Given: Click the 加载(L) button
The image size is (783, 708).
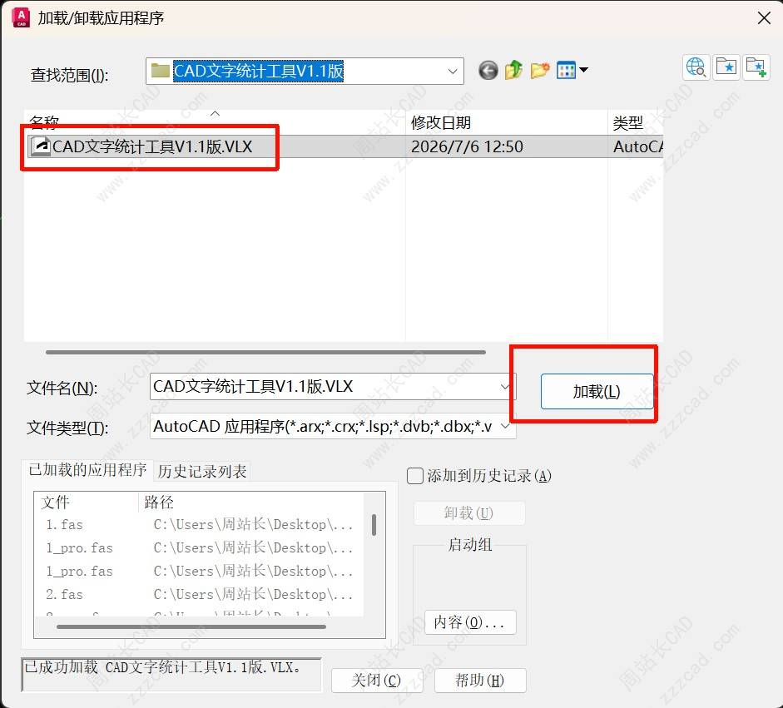Looking at the screenshot, I should point(597,392).
